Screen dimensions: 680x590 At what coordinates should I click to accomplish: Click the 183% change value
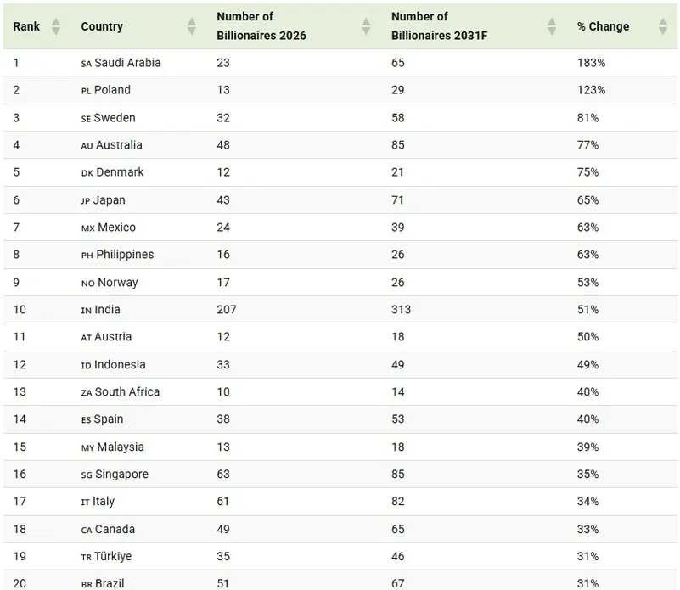click(591, 63)
